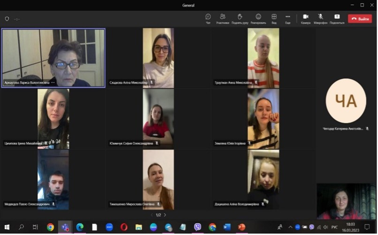Open Google Chrome from the taskbar
Screen dimensions: 378x235
(x=50, y=227)
